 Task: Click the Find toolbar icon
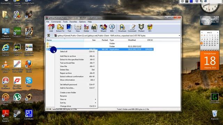point(94,28)
